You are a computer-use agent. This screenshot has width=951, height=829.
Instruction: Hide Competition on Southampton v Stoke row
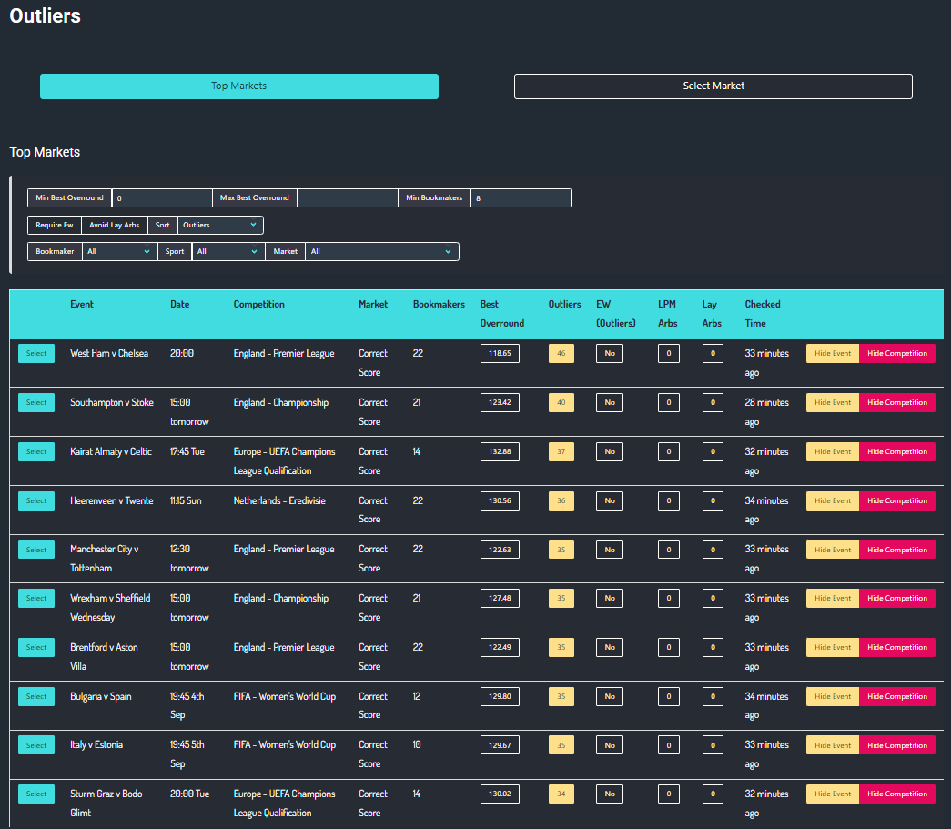coord(897,403)
